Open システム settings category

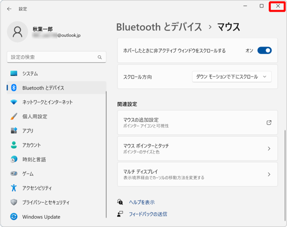click(56, 74)
